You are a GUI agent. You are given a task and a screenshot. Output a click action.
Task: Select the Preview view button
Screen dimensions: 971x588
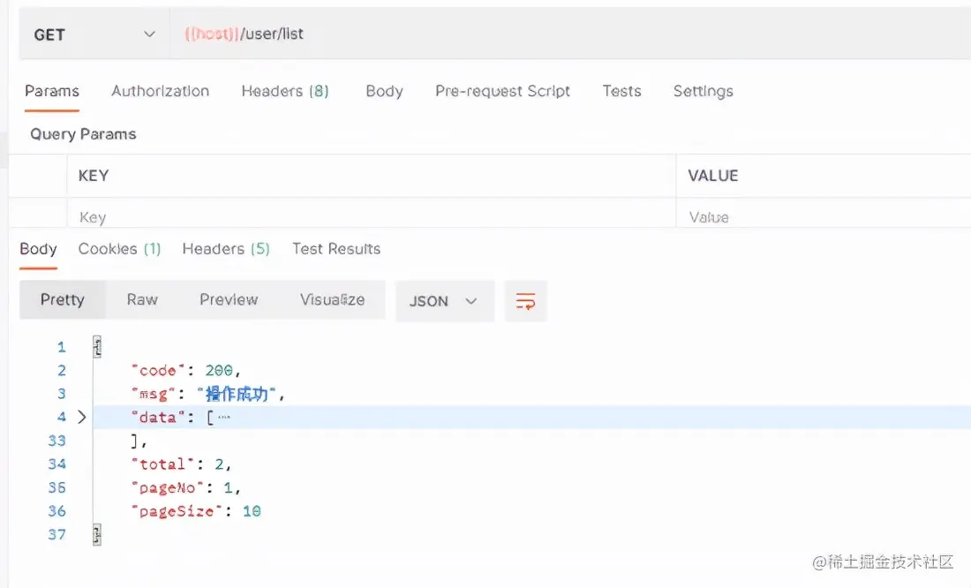(229, 300)
